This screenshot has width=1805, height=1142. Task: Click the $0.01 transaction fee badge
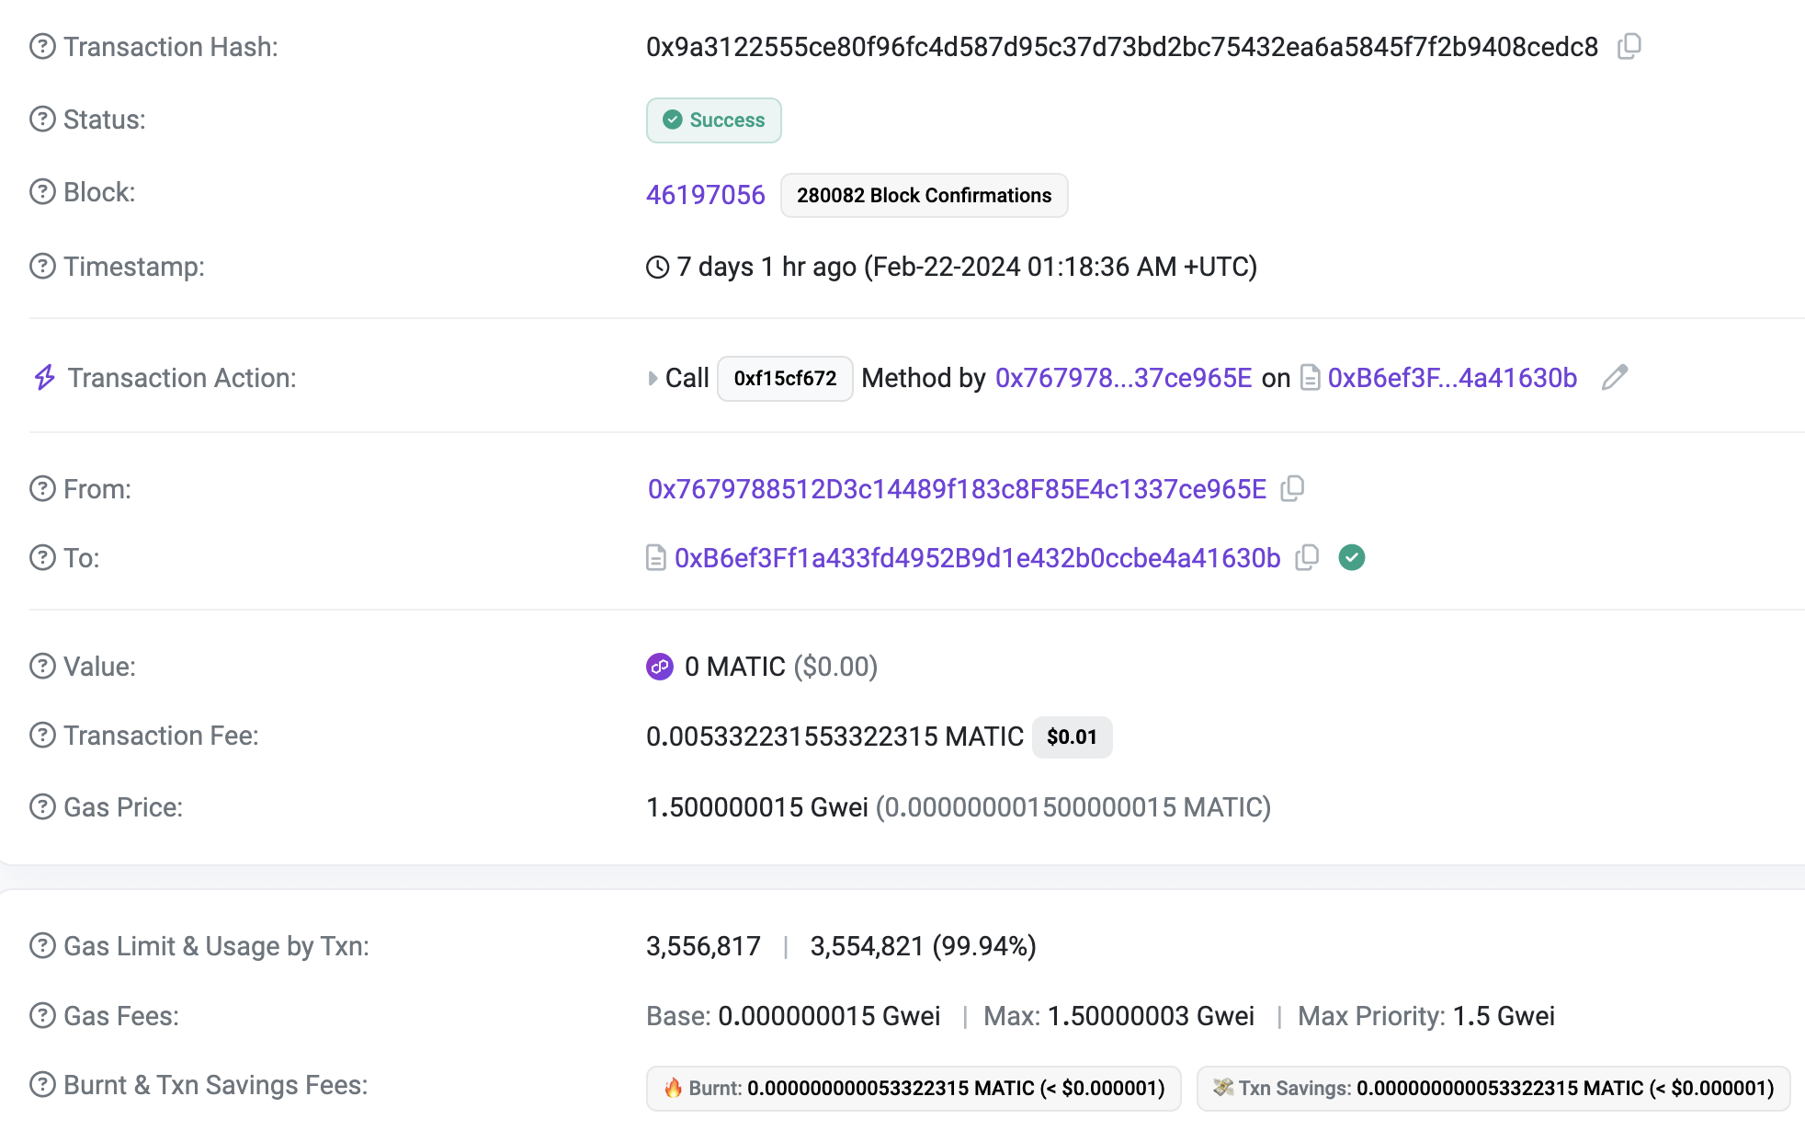tap(1072, 737)
